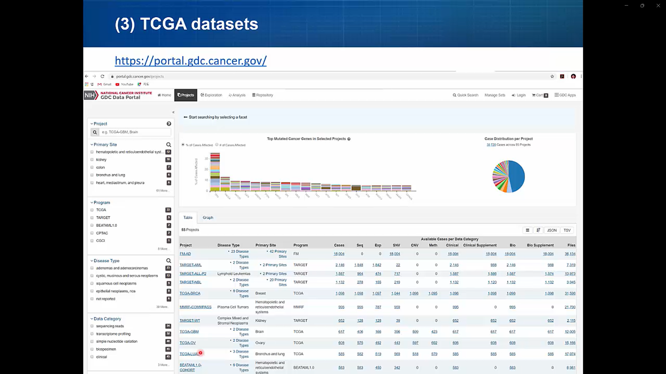Viewport: 666px width, 374px height.
Task: Open Manage Sets
Action: coord(495,95)
